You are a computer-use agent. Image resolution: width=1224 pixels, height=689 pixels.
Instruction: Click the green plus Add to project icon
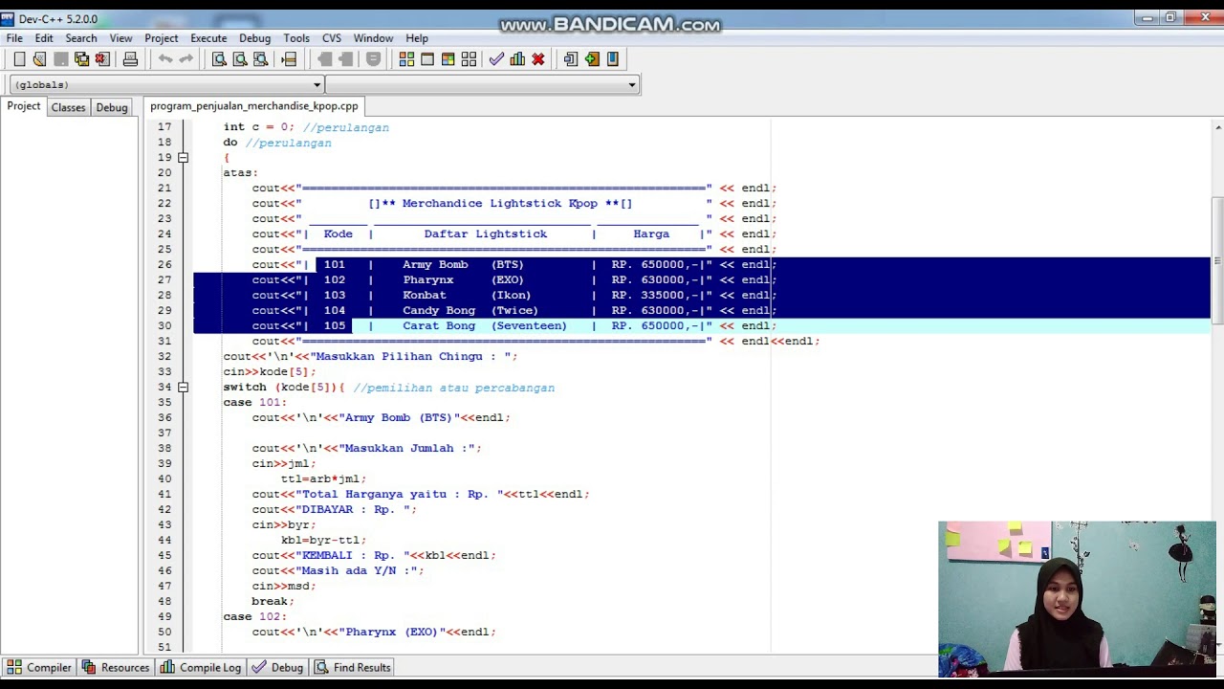[592, 59]
